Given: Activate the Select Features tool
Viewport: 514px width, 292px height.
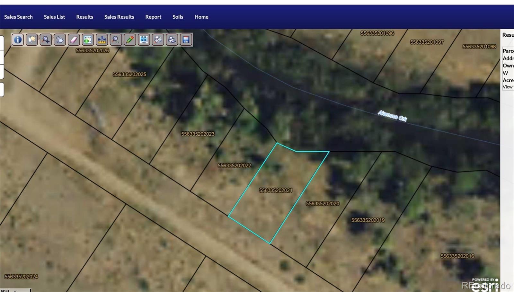Looking at the screenshot, I should pyautogui.click(x=32, y=40).
